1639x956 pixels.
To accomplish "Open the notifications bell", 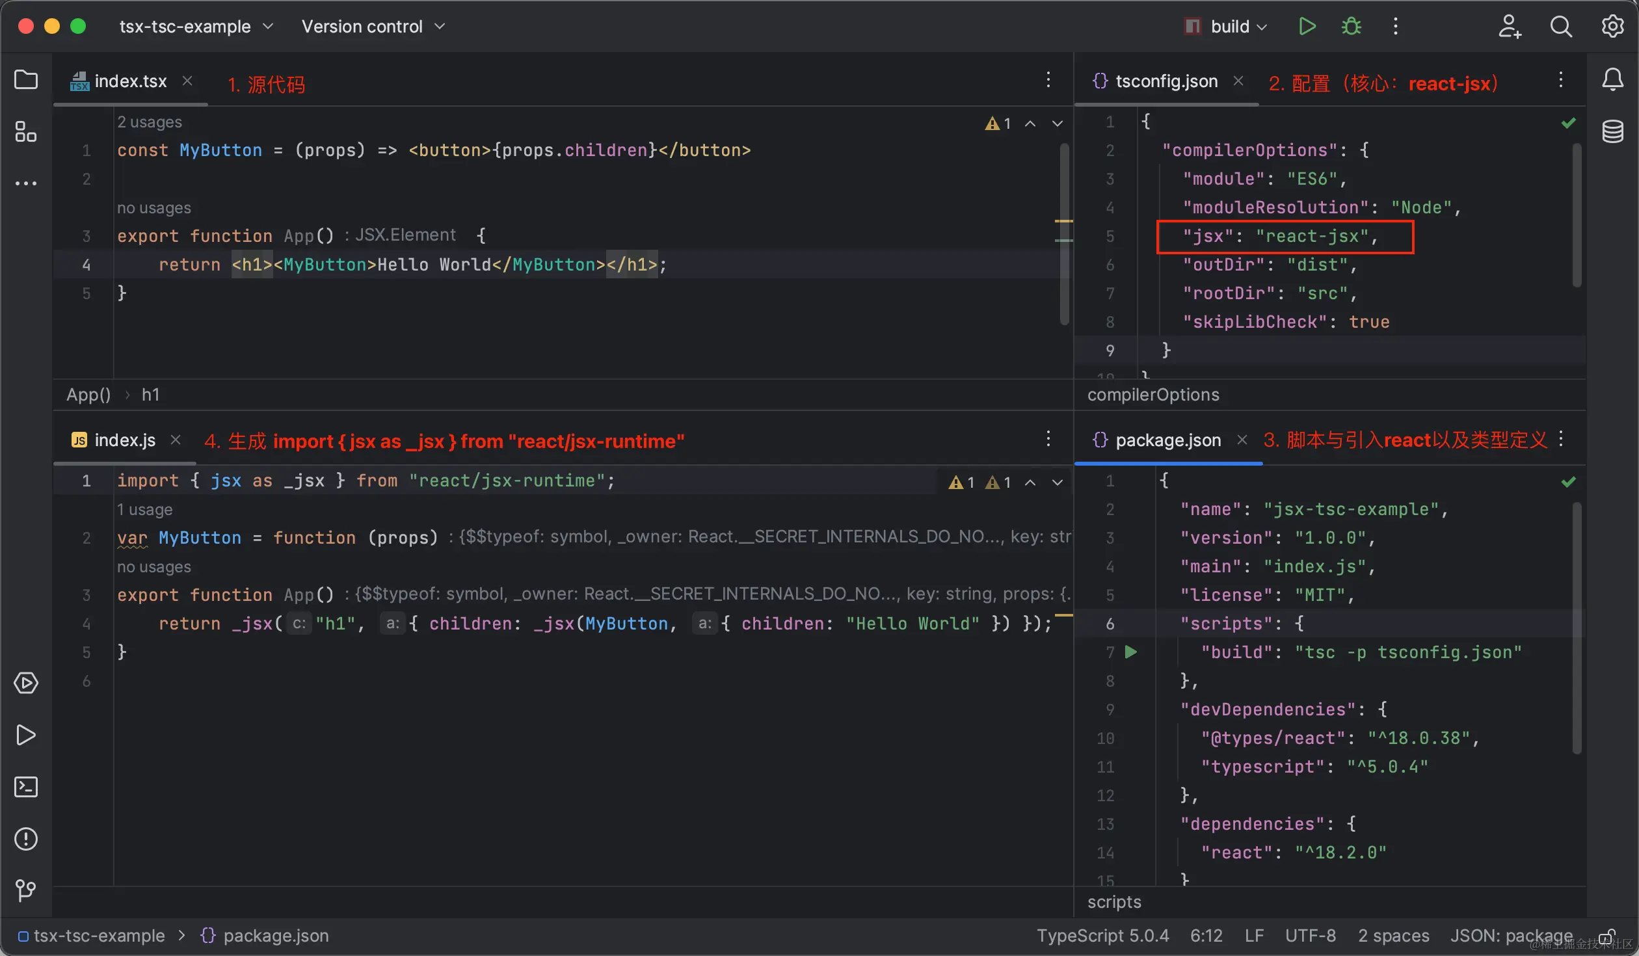I will point(1614,79).
